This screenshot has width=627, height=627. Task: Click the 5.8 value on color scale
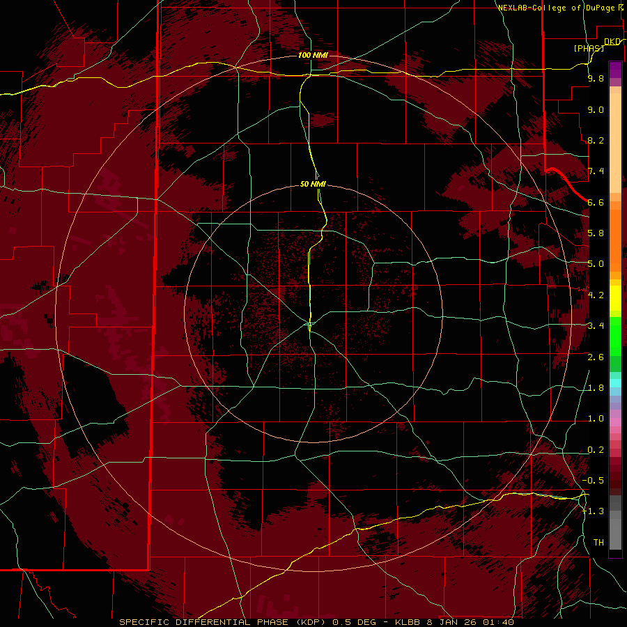coord(596,233)
